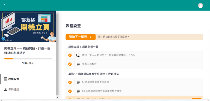Click course title 開機立頁 —— 從頭開始
Viewport: 210px width, 101px height.
[x=27, y=51]
